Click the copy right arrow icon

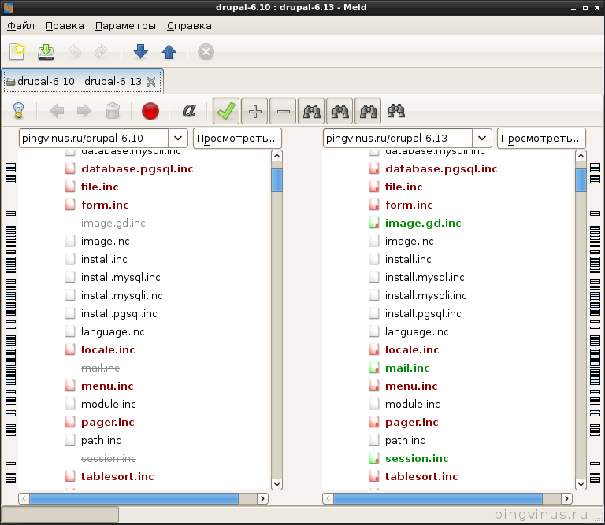84,111
